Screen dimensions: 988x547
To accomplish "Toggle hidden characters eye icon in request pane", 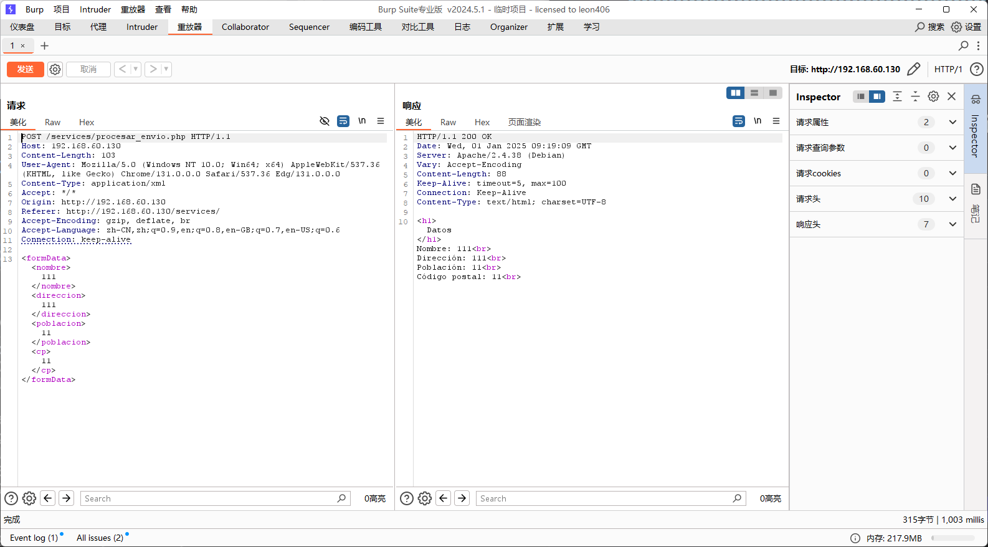I will click(x=325, y=121).
